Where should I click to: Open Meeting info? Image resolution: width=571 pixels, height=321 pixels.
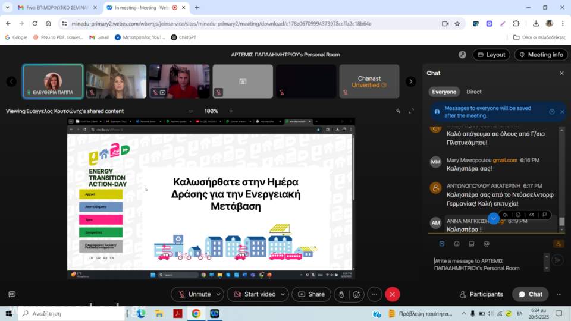[x=540, y=55]
